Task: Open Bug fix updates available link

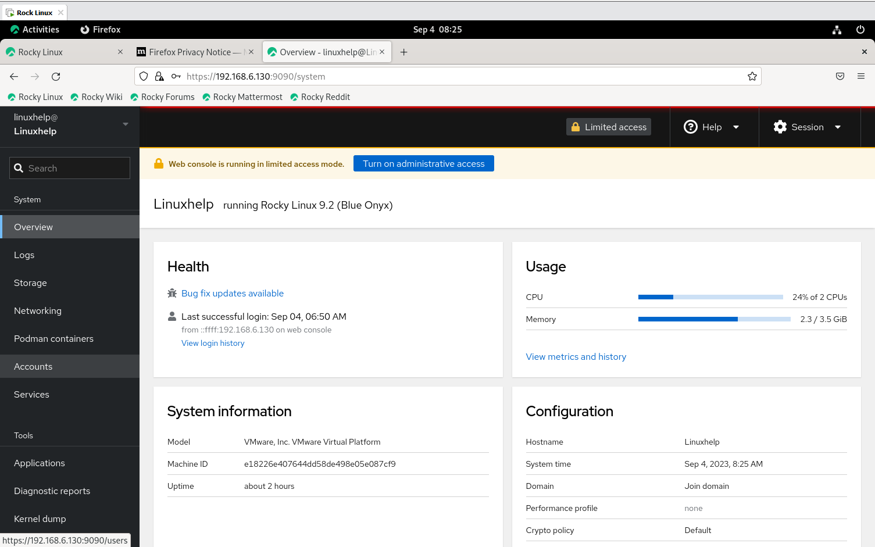Action: tap(233, 293)
